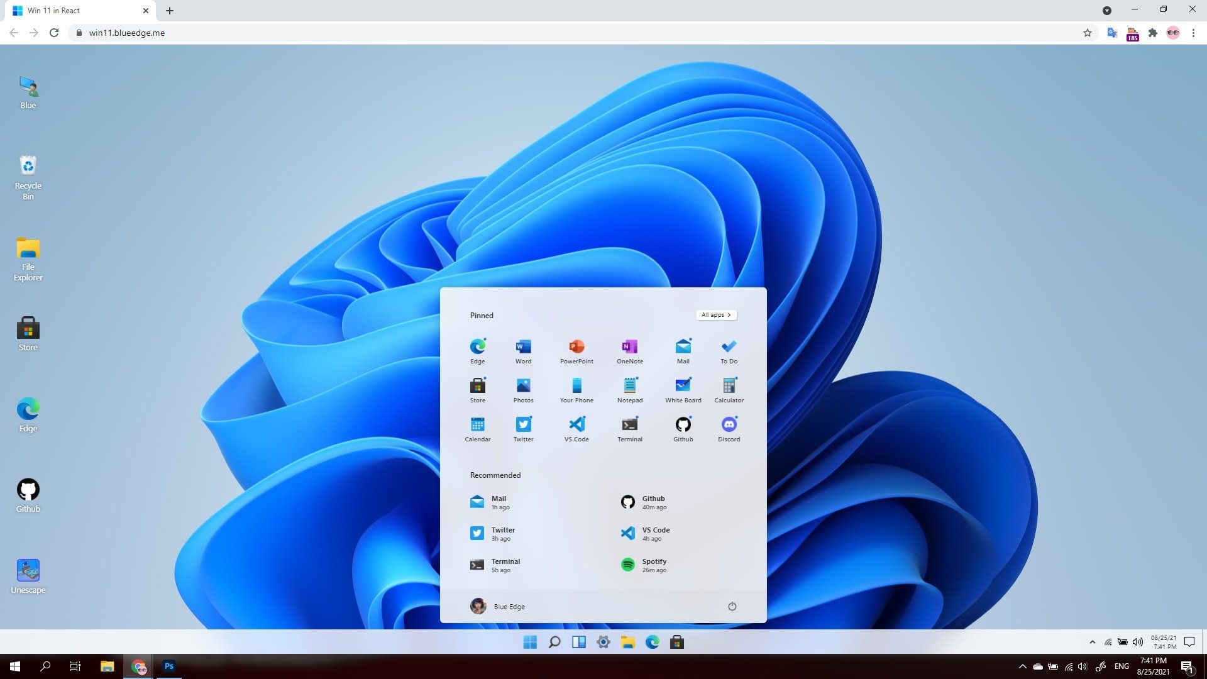Launch Calculator pinned app
Screen dimensions: 1207x679
(x=729, y=390)
